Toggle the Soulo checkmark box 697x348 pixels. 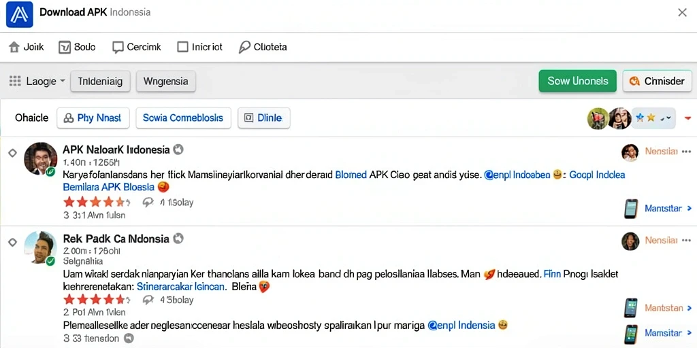tap(65, 47)
